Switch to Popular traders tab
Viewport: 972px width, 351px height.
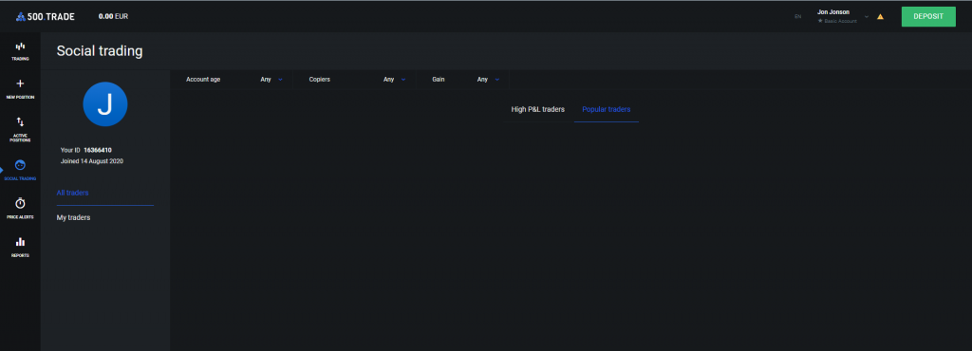[x=607, y=110]
